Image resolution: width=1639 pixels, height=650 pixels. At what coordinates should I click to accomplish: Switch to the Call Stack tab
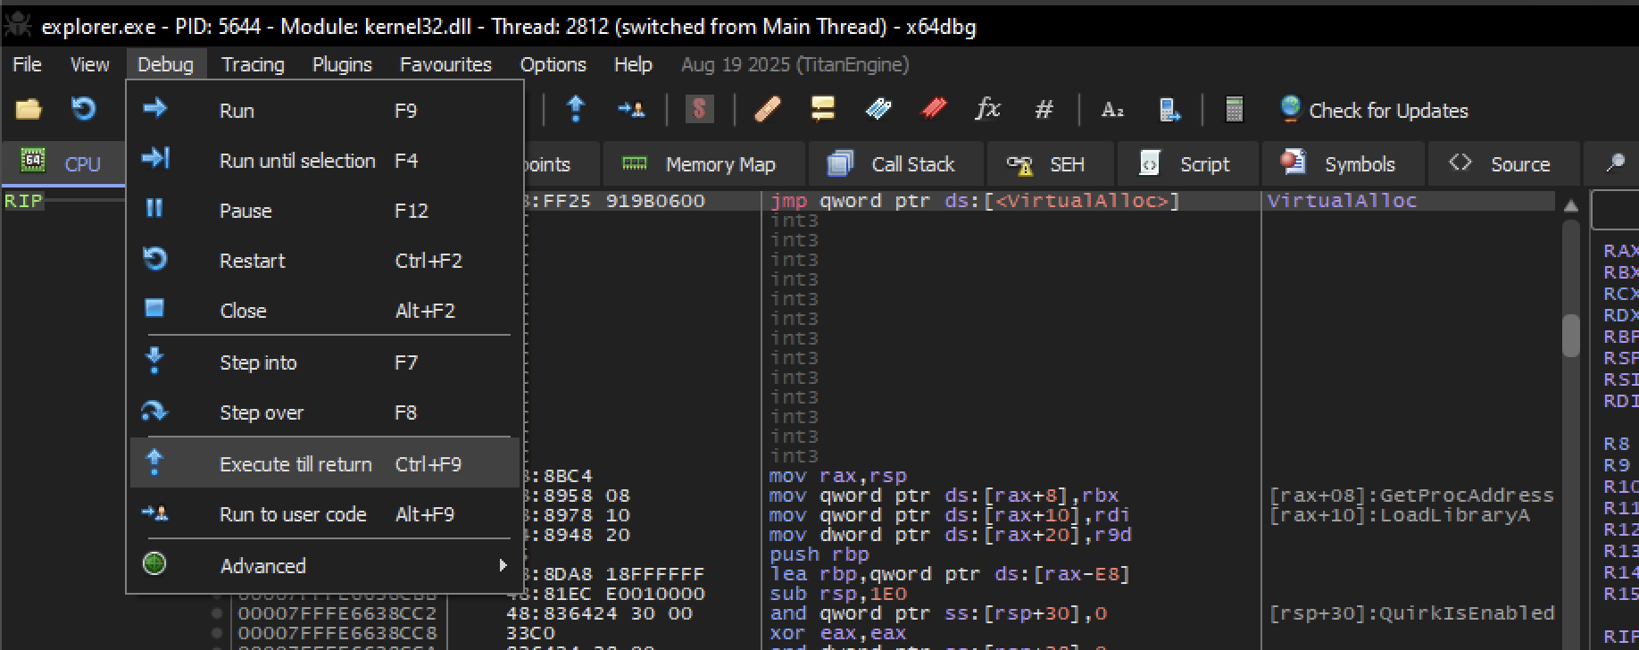point(895,164)
